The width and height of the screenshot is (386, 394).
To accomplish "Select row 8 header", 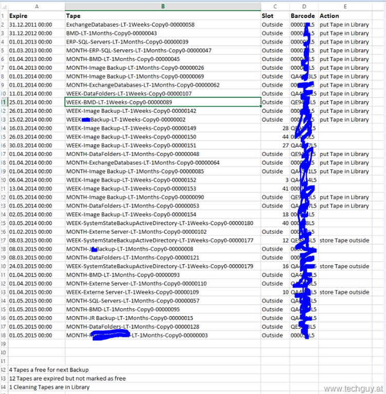I will 3,76.
